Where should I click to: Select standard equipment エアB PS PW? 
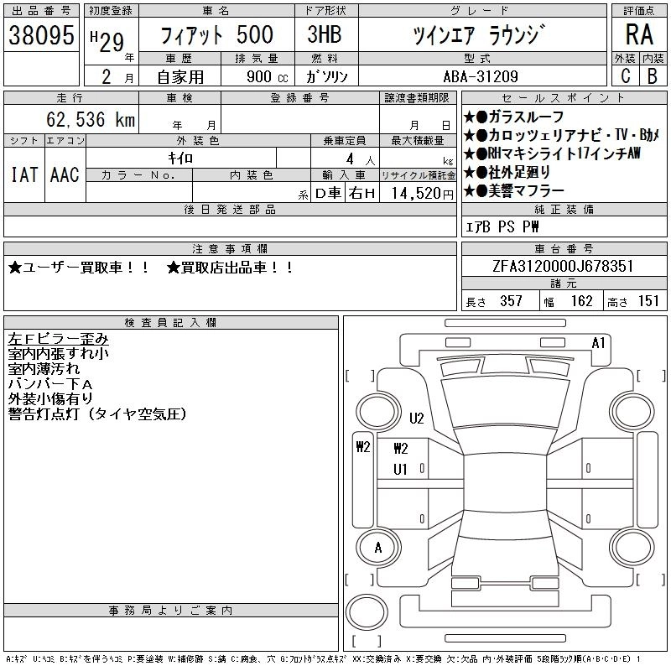pyautogui.click(x=502, y=226)
